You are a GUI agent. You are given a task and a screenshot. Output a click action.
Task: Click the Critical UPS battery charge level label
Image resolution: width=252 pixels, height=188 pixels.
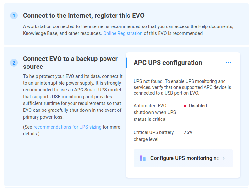point(154,136)
